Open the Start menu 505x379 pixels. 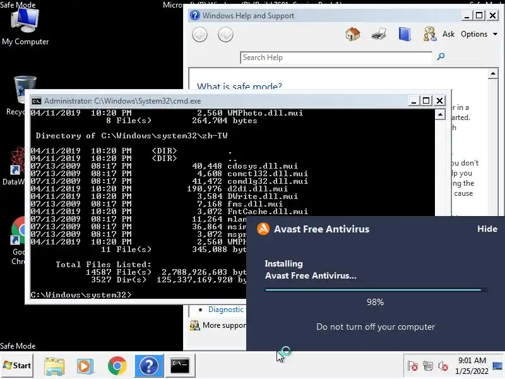pos(17,366)
